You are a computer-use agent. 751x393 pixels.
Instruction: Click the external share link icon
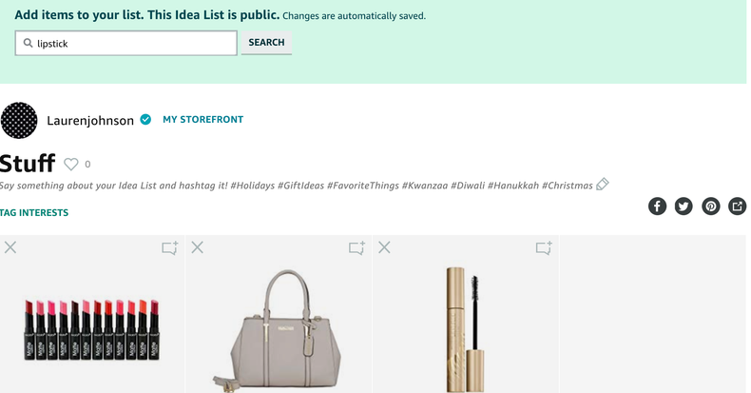point(737,206)
